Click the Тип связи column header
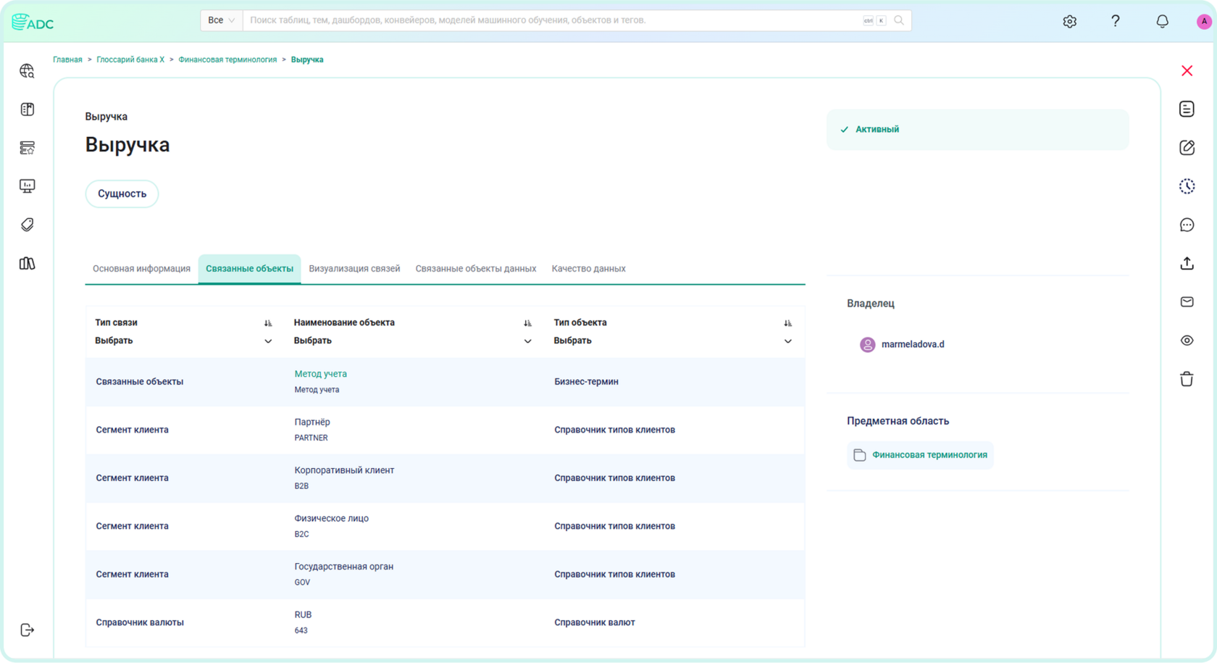The width and height of the screenshot is (1217, 663). pos(116,323)
